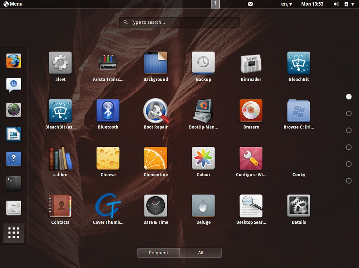This screenshot has width=359, height=268.
Task: Click the Conky label
Action: pyautogui.click(x=299, y=175)
